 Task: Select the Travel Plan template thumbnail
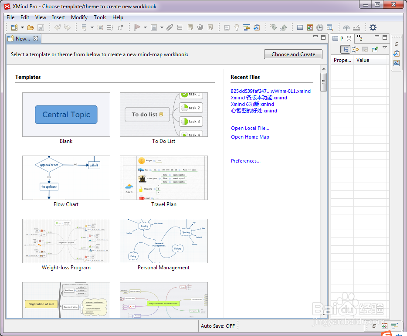[x=164, y=178]
